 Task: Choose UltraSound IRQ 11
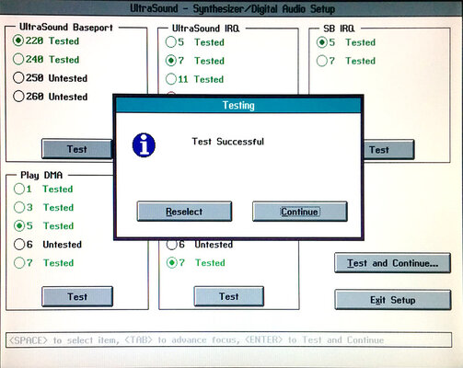195,79
